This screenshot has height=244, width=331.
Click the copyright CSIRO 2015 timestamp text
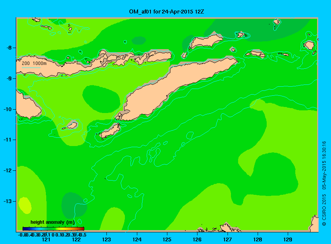tap(324, 183)
